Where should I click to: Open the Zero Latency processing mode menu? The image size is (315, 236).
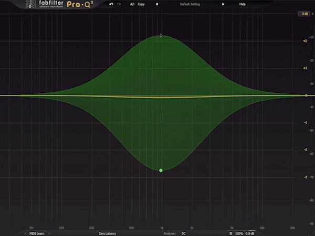107,233
